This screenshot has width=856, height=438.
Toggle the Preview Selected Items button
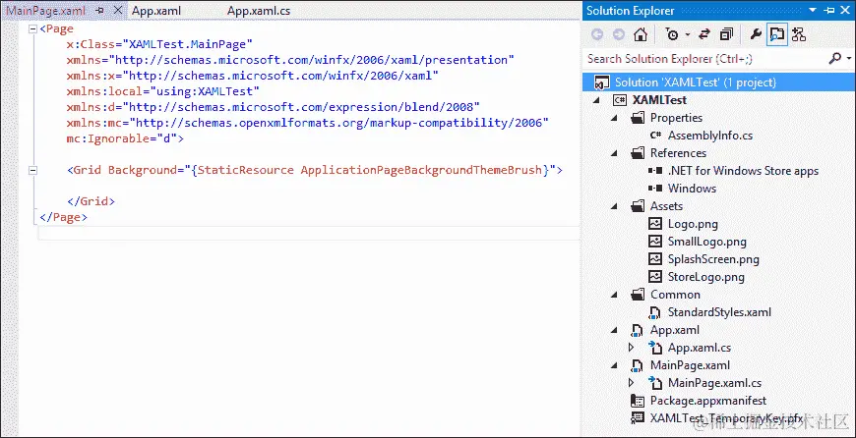pos(776,35)
